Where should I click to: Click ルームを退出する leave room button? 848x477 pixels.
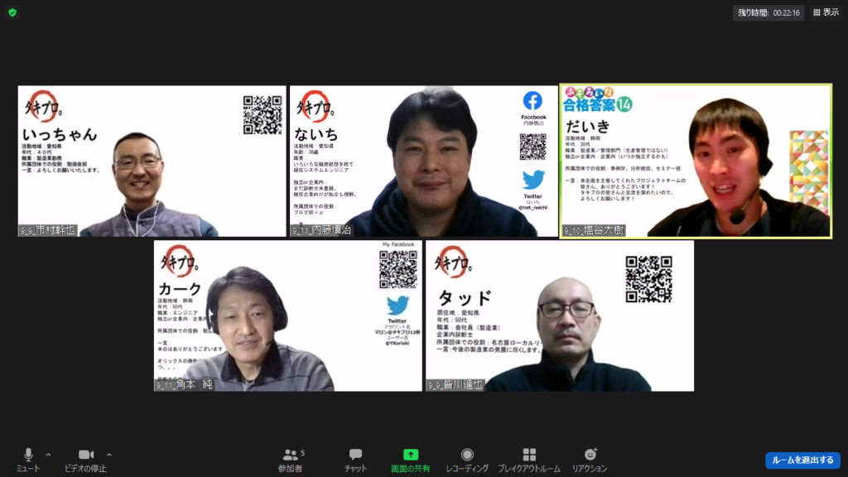[802, 460]
